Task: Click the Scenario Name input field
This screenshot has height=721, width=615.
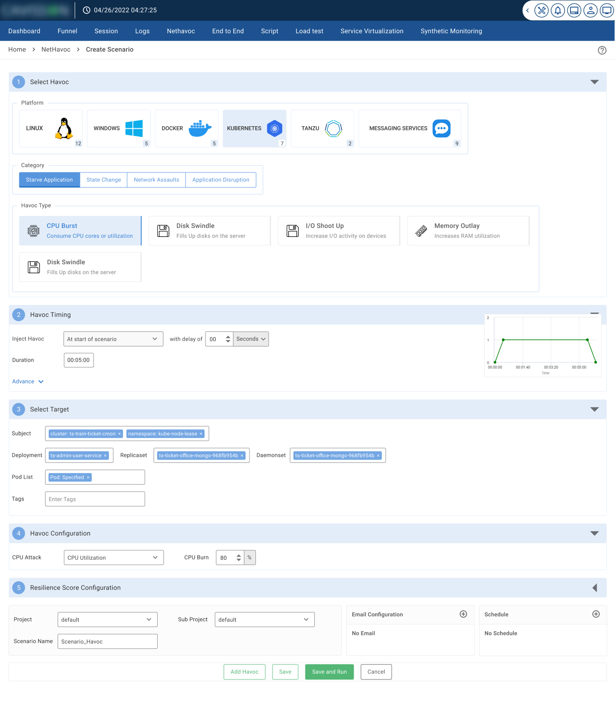Action: (107, 641)
